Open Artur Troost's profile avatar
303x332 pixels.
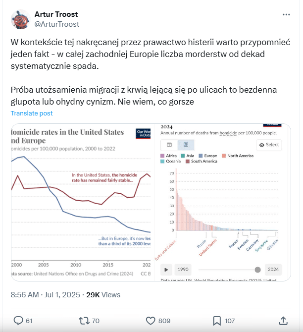tap(20, 19)
